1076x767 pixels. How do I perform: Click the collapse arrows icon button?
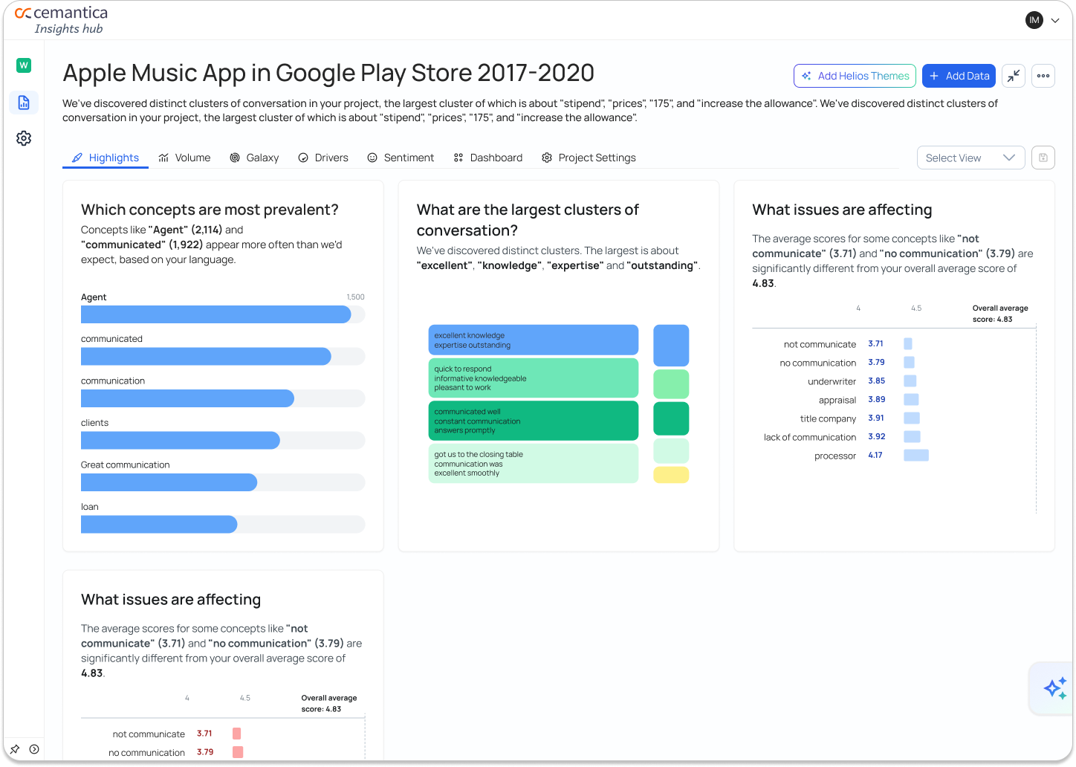click(1014, 76)
